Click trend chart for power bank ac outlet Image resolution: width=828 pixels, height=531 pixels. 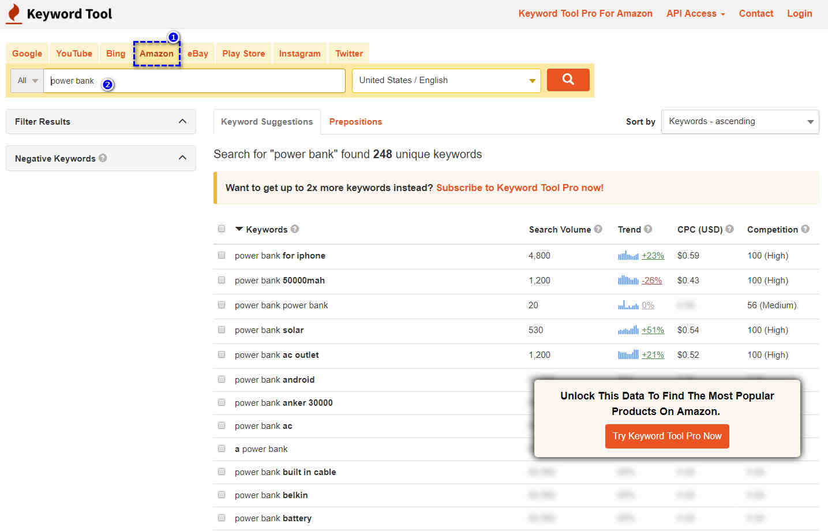628,354
